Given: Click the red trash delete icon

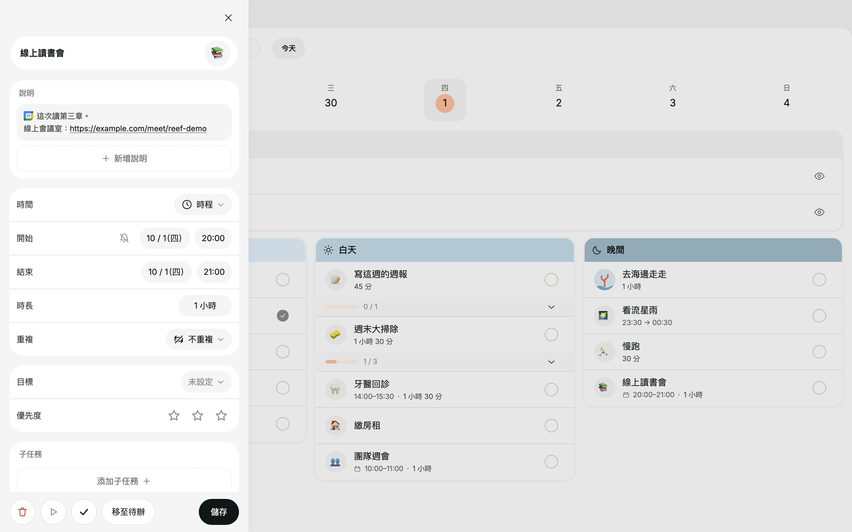Looking at the screenshot, I should tap(22, 512).
